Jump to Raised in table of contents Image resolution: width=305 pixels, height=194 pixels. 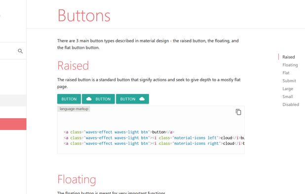tap(288, 57)
